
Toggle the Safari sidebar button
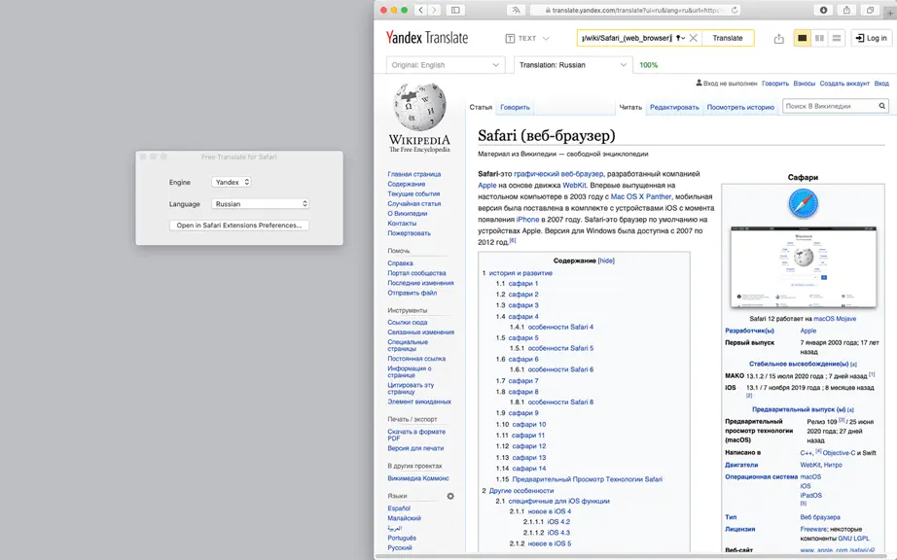pos(455,11)
